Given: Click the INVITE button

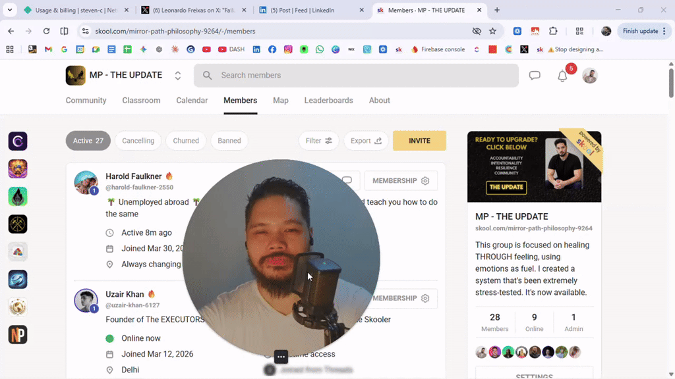Looking at the screenshot, I should (x=419, y=141).
